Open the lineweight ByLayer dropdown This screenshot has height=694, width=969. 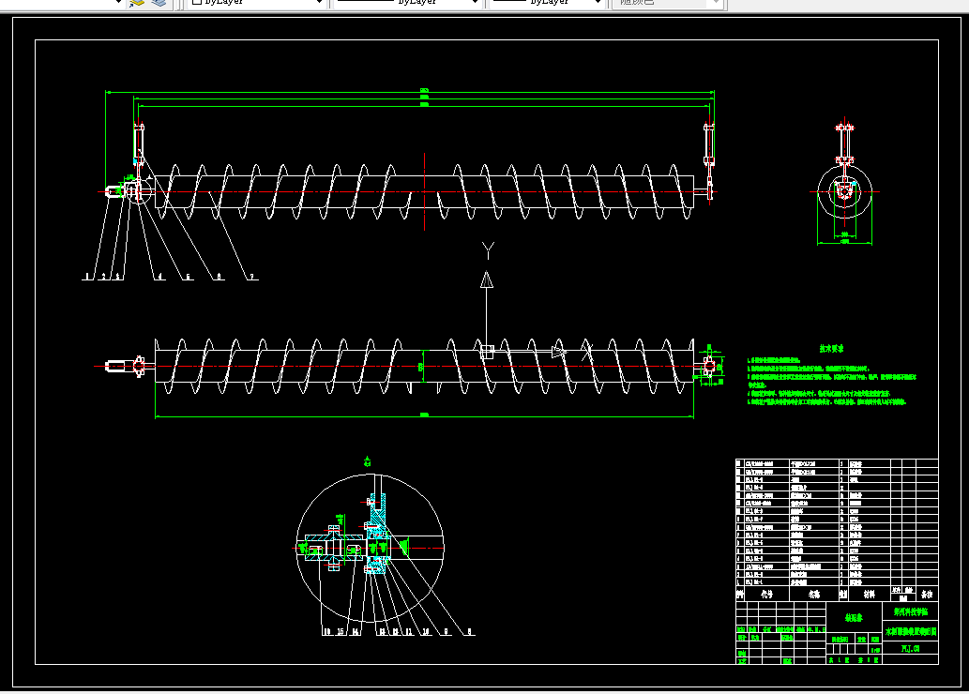[x=598, y=3]
